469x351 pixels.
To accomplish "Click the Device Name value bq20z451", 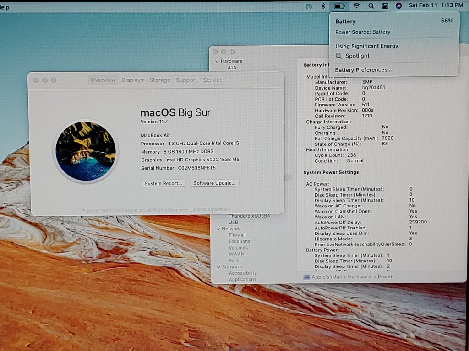I will tap(374, 87).
